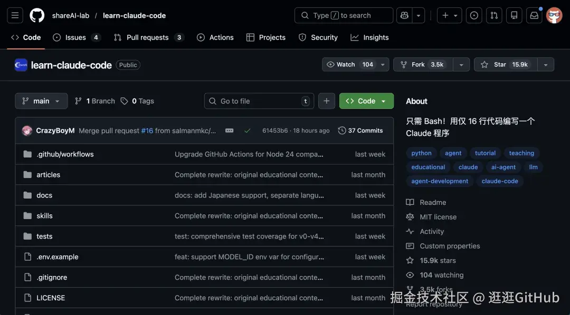Screen dimensions: 570x315
Task: Toggle Watch for this repository
Action: coord(350,64)
